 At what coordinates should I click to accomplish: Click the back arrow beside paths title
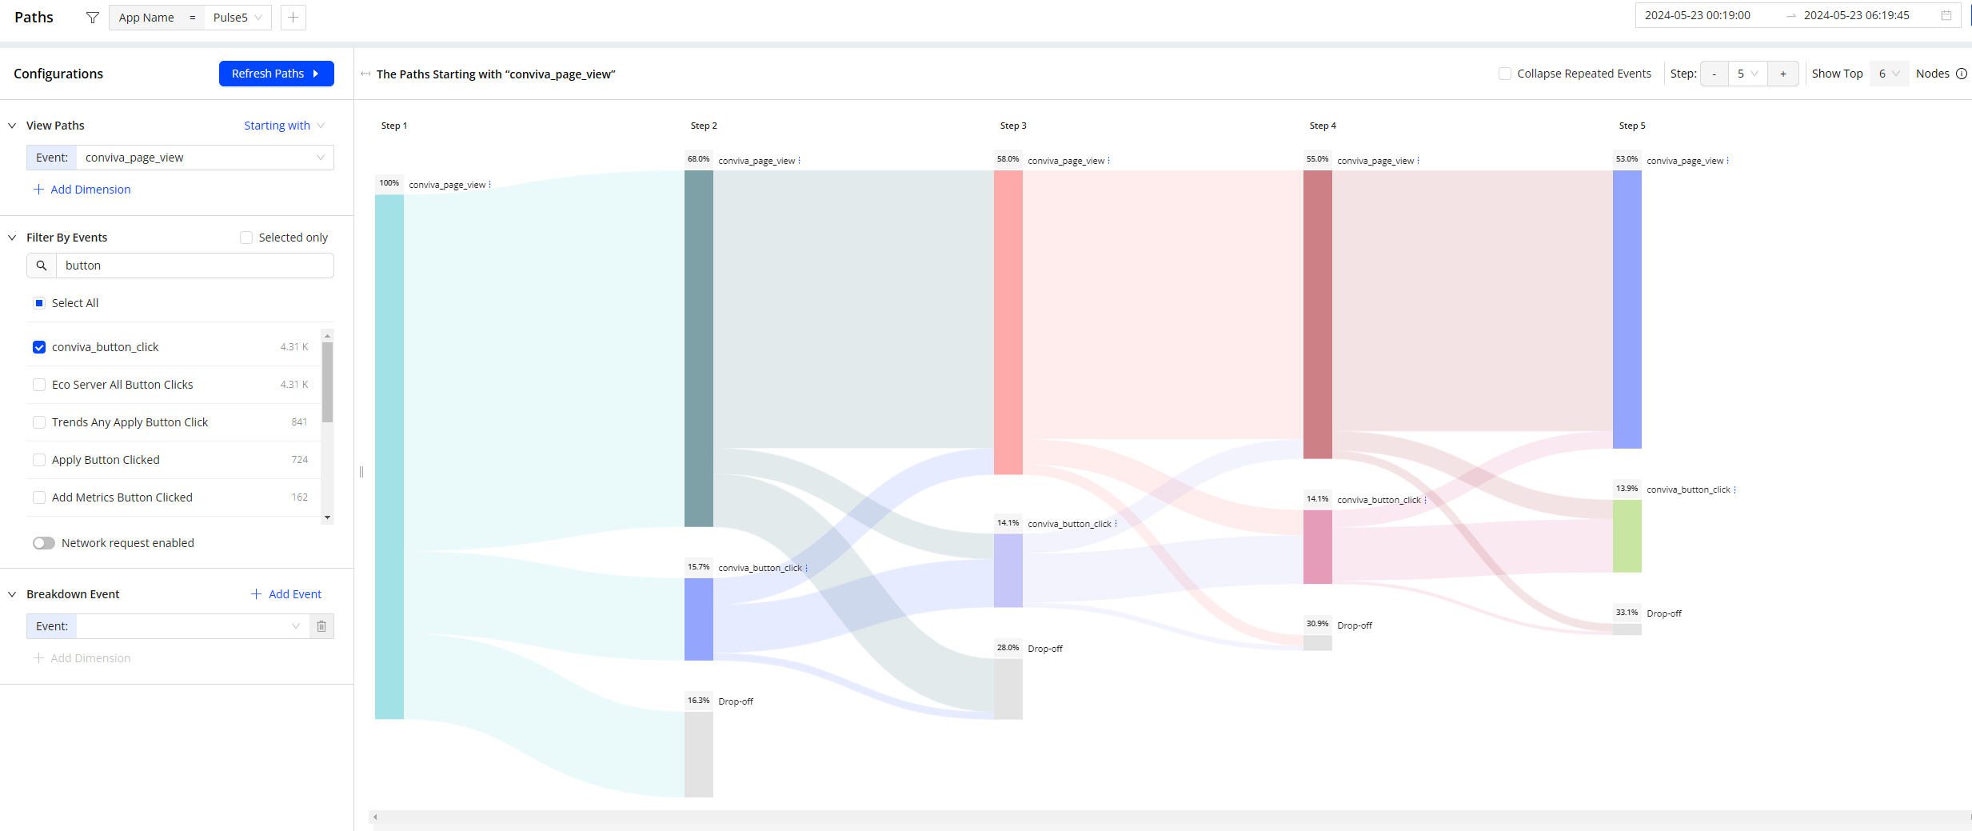pyautogui.click(x=365, y=74)
